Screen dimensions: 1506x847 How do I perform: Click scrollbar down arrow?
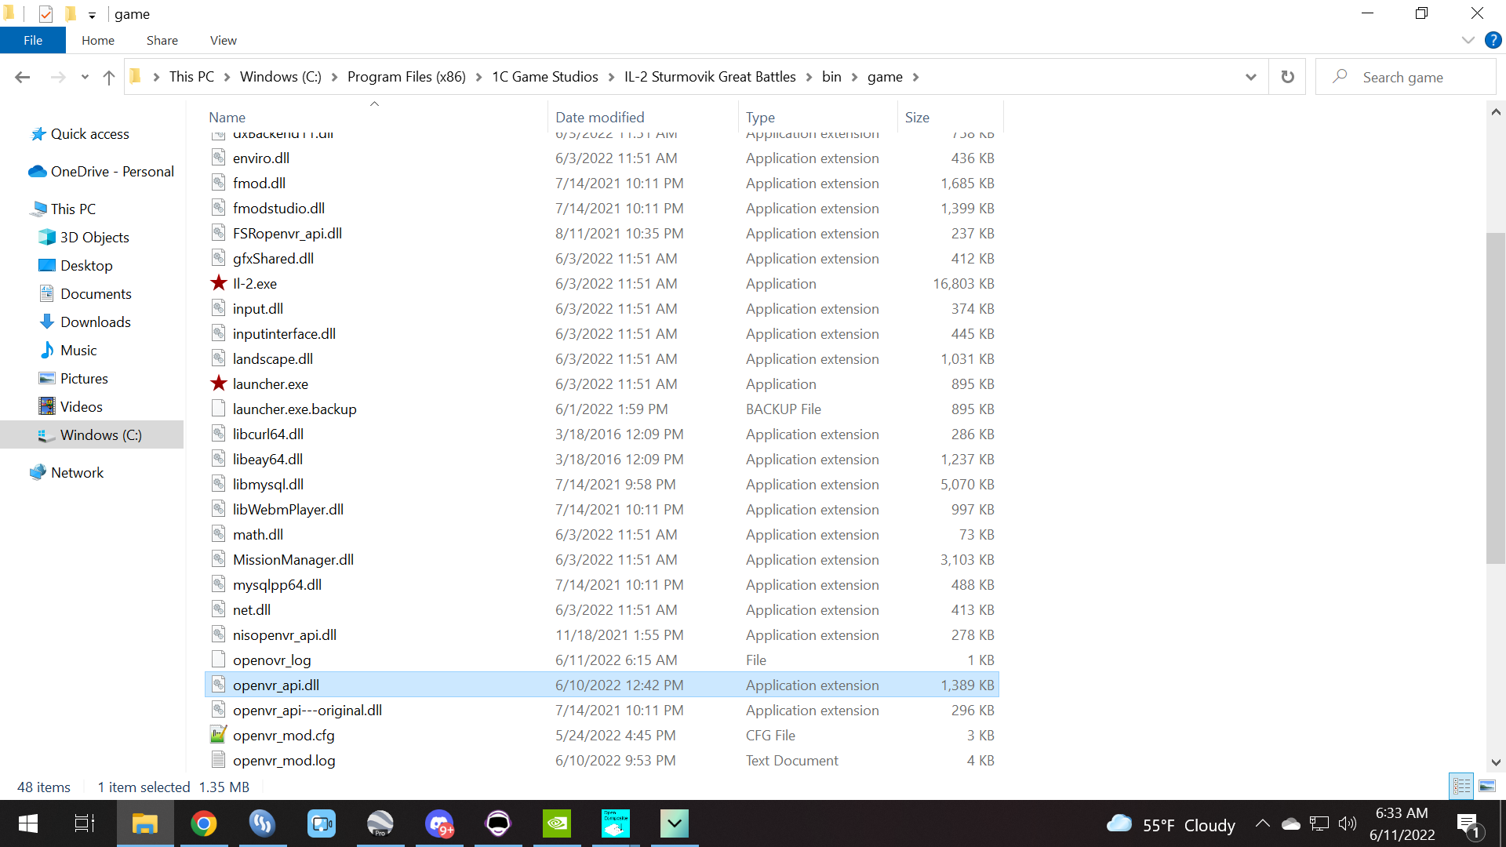(x=1496, y=762)
